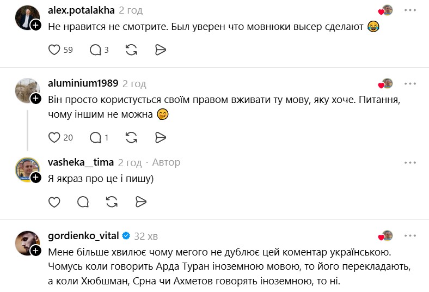Repost alex.potalakha's comment

click(x=131, y=50)
